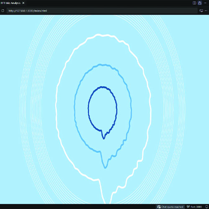The width and height of the screenshot is (209, 209).
Task: Open the editor tab bar's more actions menu
Action: click(x=205, y=3)
